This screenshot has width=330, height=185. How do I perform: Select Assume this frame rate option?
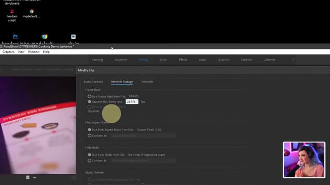tap(89, 102)
